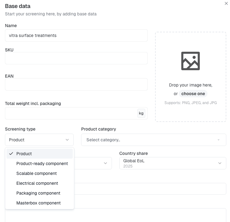Open the Product category selector
230x222 pixels.
153,140
